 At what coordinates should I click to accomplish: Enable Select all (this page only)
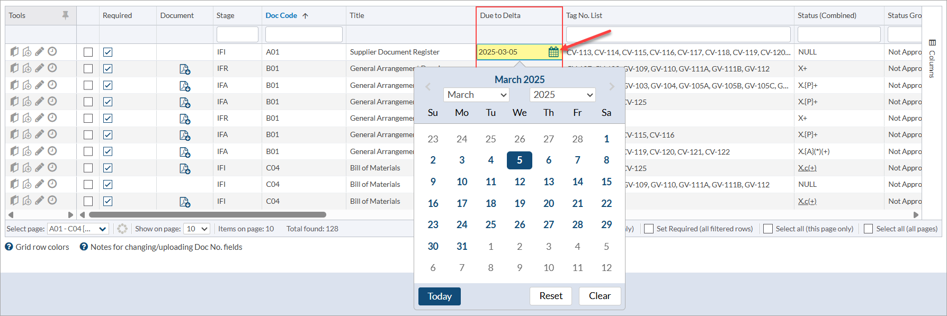tap(768, 229)
